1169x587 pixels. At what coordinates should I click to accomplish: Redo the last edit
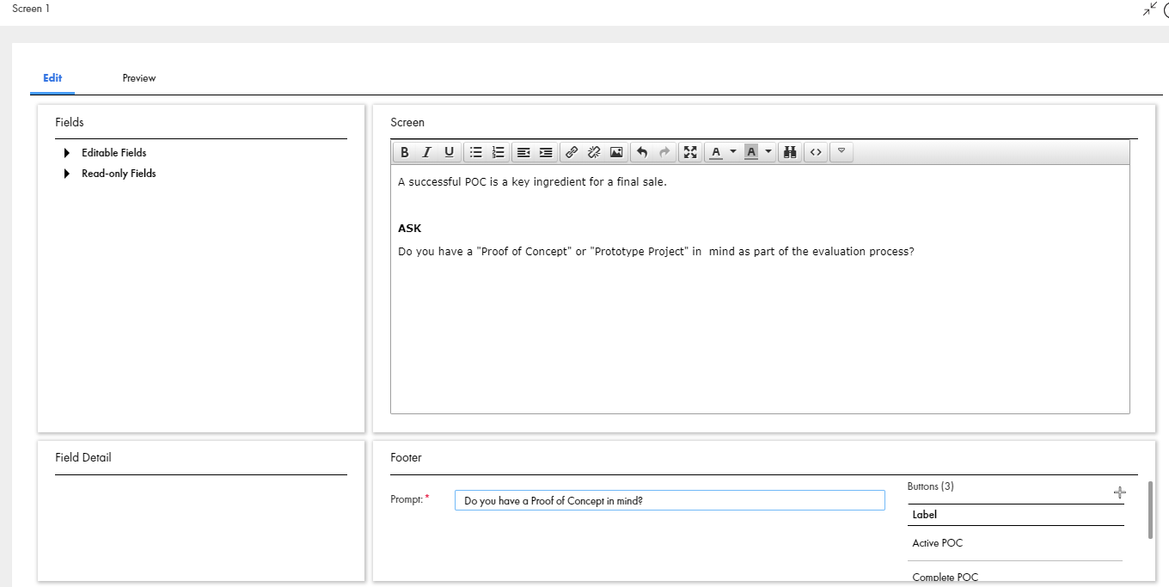[664, 152]
